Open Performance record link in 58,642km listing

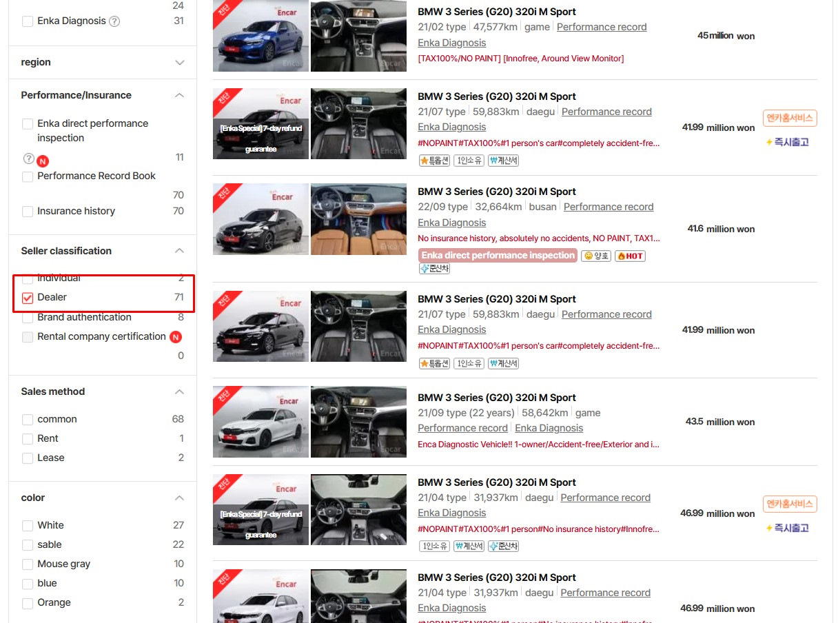click(x=463, y=428)
